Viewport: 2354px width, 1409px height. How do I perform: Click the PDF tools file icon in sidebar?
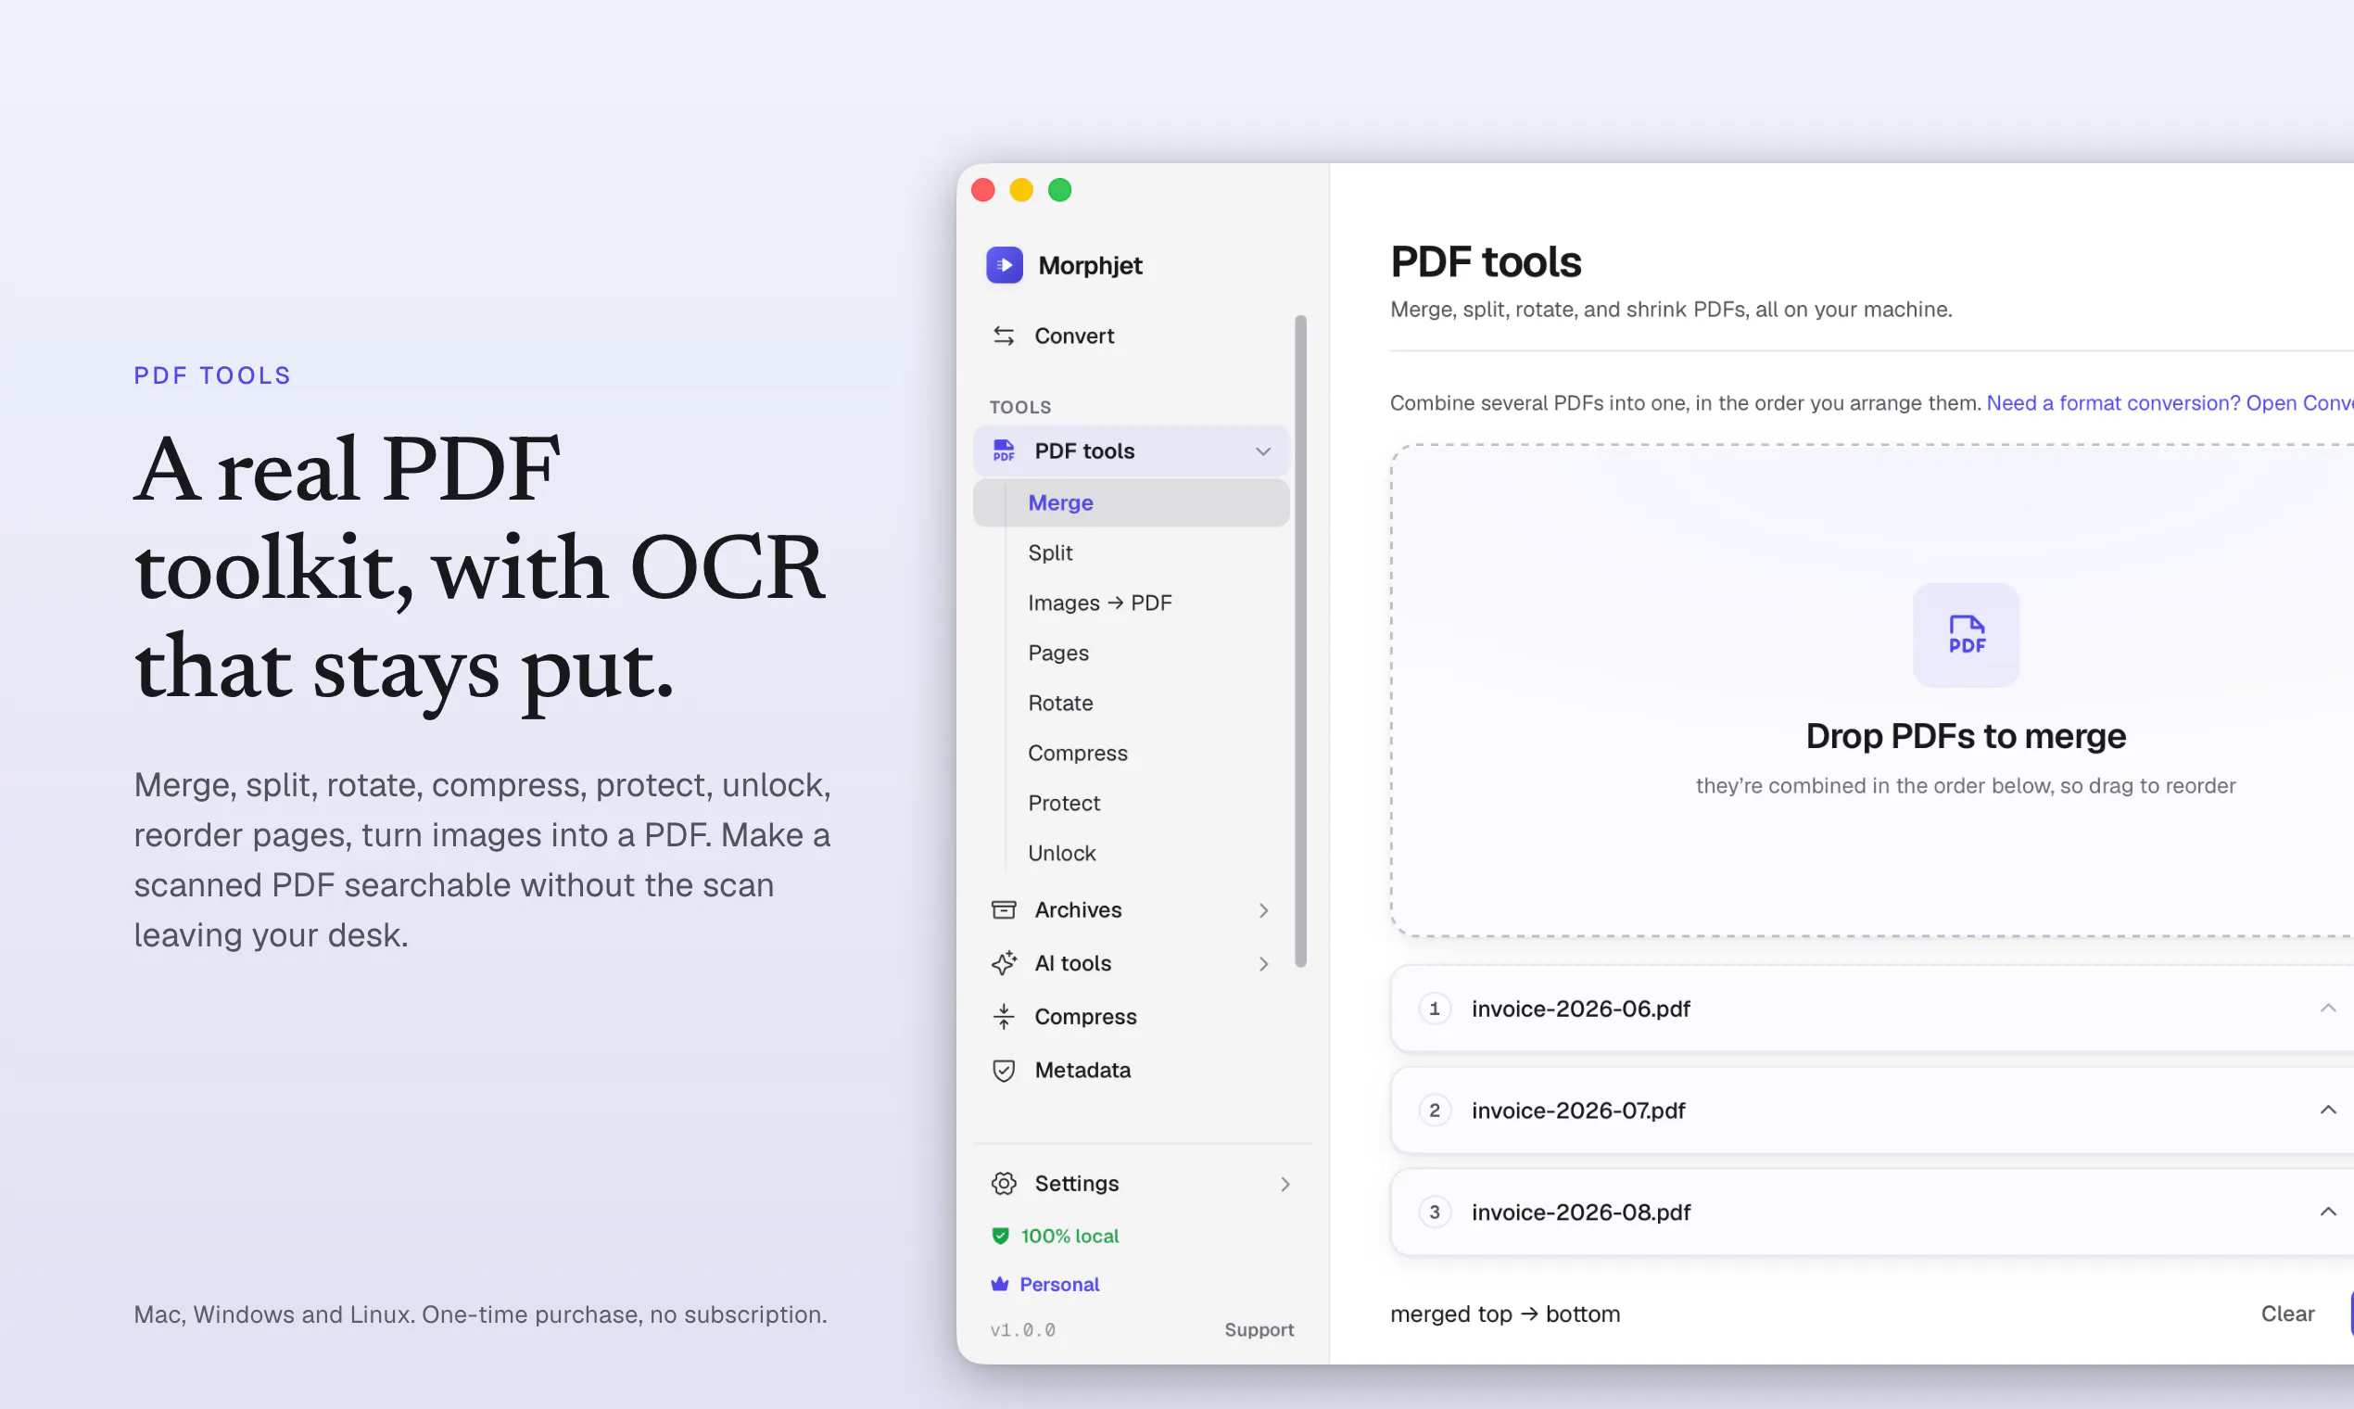pyautogui.click(x=1004, y=450)
